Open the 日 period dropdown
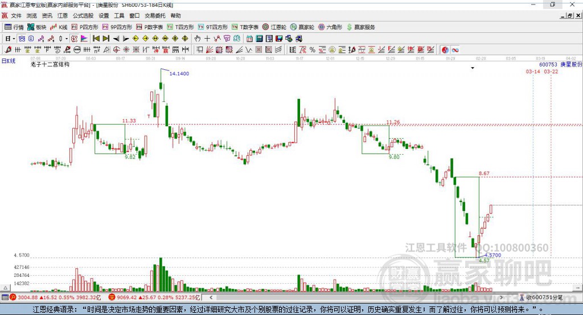This screenshot has height=315, width=583. pyautogui.click(x=14, y=39)
